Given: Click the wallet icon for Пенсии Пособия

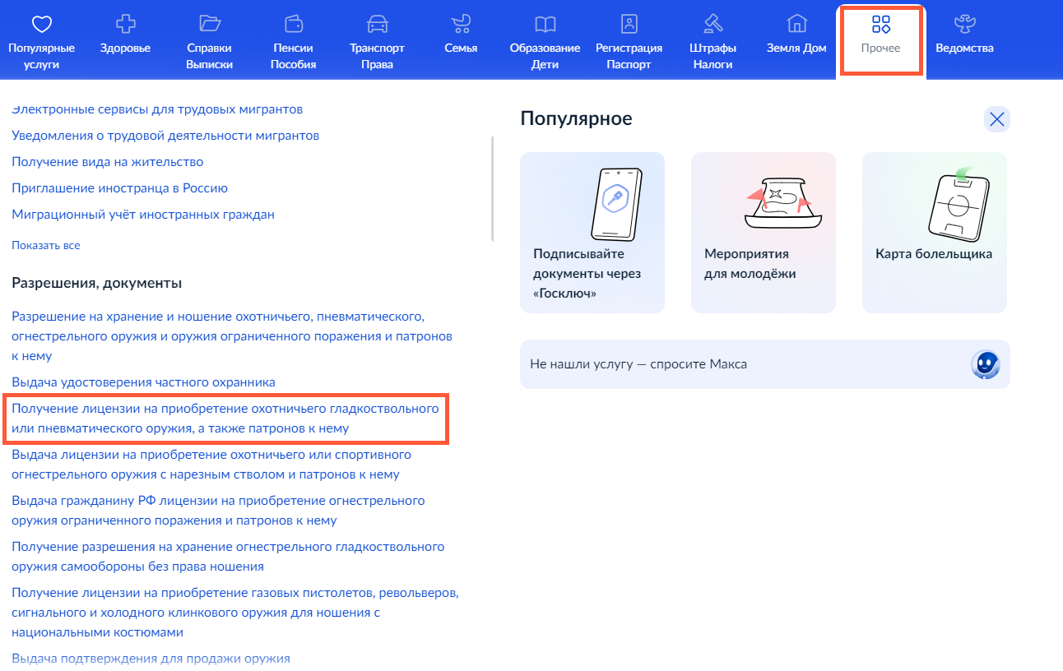Looking at the screenshot, I should [x=294, y=24].
